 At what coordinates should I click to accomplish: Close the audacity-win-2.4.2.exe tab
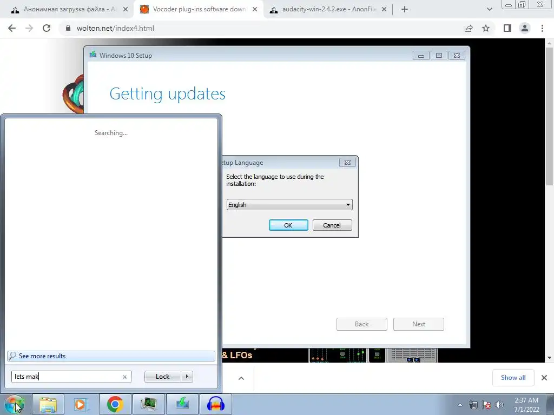384,10
